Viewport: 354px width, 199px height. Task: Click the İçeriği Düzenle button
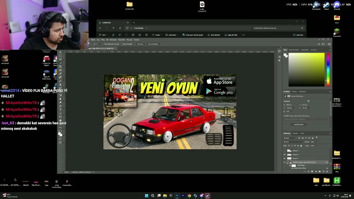(299, 124)
